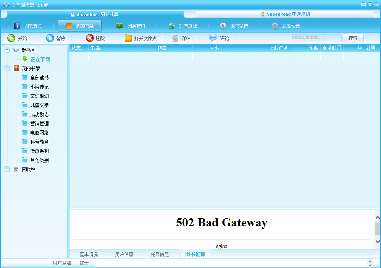Switch to SpeedRead 速读培训 tab
Screen dimensions: 381x268
tap(285, 14)
